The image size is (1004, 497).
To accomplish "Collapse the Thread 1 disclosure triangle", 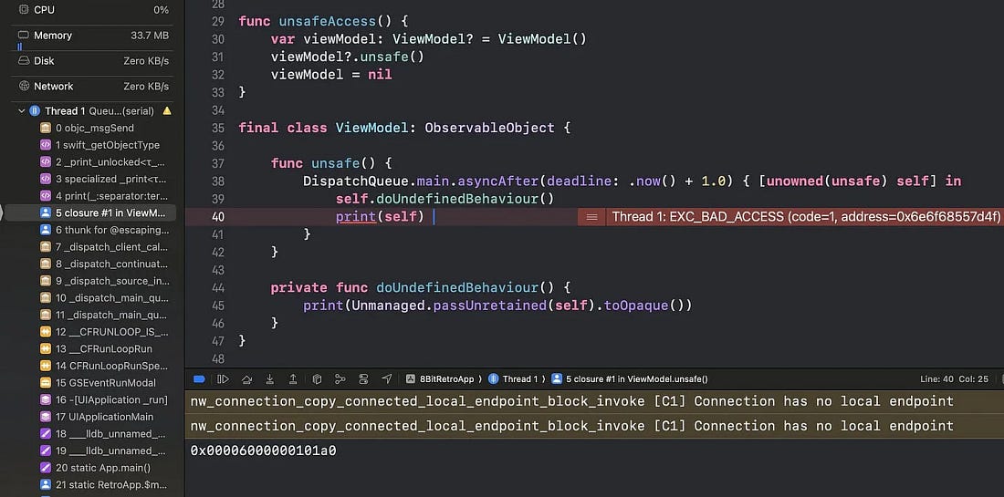I will [22, 110].
